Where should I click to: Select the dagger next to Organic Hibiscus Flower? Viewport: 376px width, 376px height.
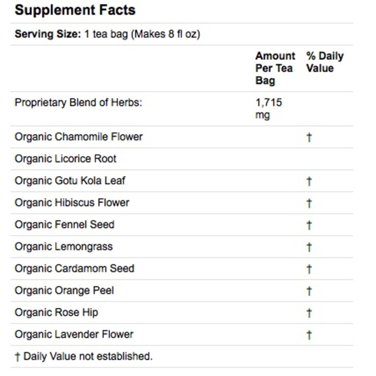click(x=309, y=203)
